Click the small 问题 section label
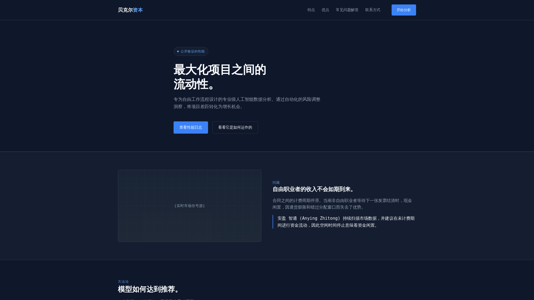 point(276,182)
